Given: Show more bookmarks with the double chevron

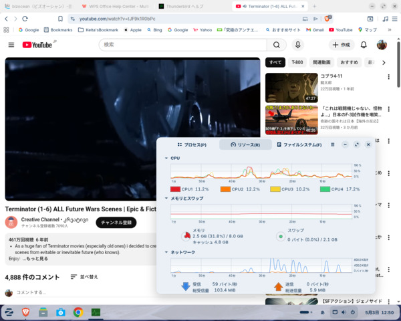Looking at the screenshot, I should (x=390, y=30).
